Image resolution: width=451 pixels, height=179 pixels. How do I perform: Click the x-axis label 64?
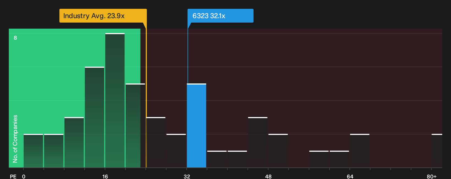click(350, 177)
